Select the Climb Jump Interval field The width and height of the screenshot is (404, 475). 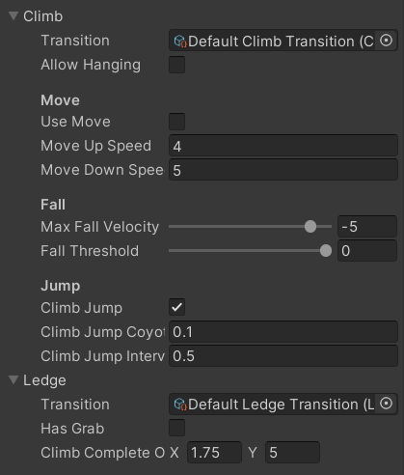283,356
